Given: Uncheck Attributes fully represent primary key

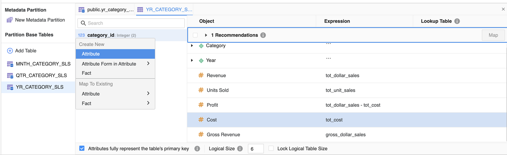Looking at the screenshot, I should (82, 149).
